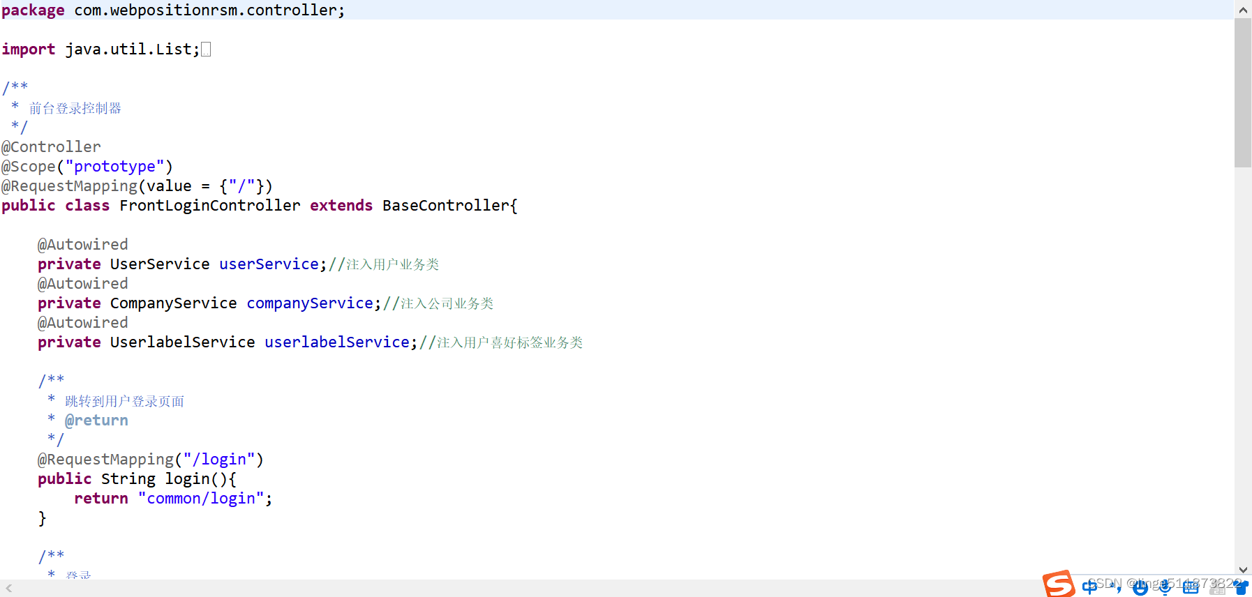Click the "/login" string in @RequestMapping

click(219, 460)
